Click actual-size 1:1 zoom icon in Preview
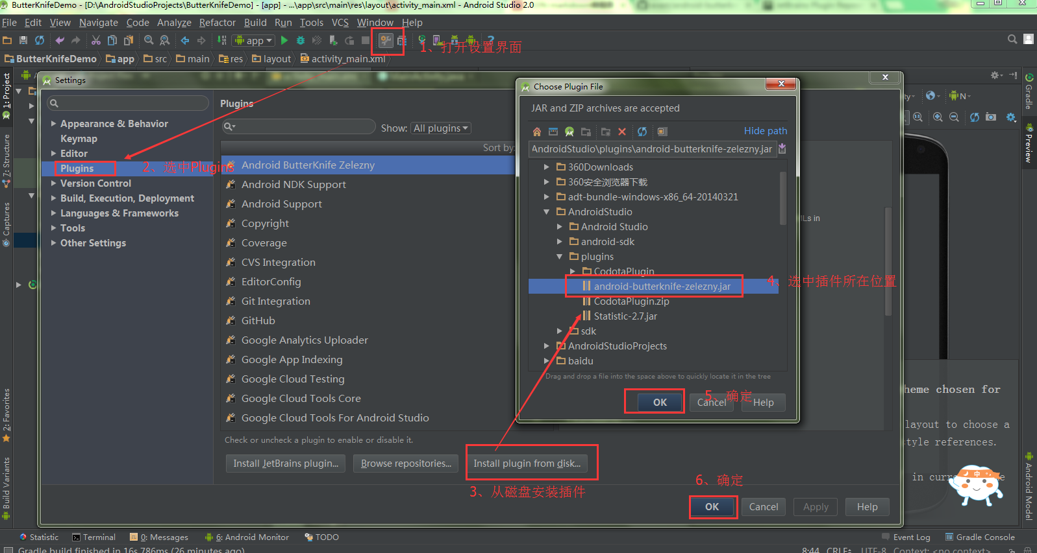 (918, 117)
